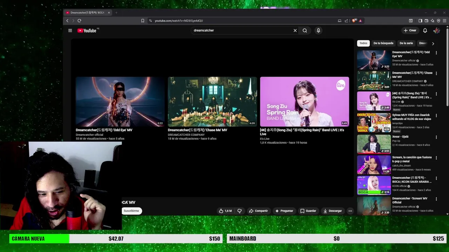Select the Todos filter chip
Screen dimensions: 449x252
click(x=363, y=43)
